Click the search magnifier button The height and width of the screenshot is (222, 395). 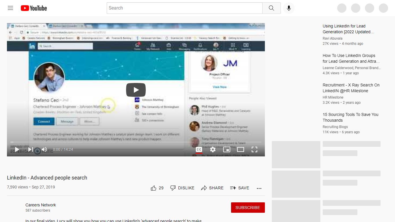tap(271, 8)
